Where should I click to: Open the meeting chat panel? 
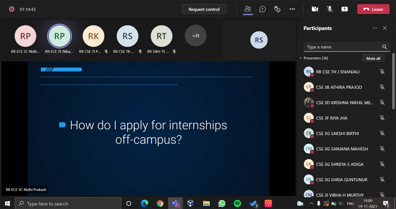click(x=263, y=9)
